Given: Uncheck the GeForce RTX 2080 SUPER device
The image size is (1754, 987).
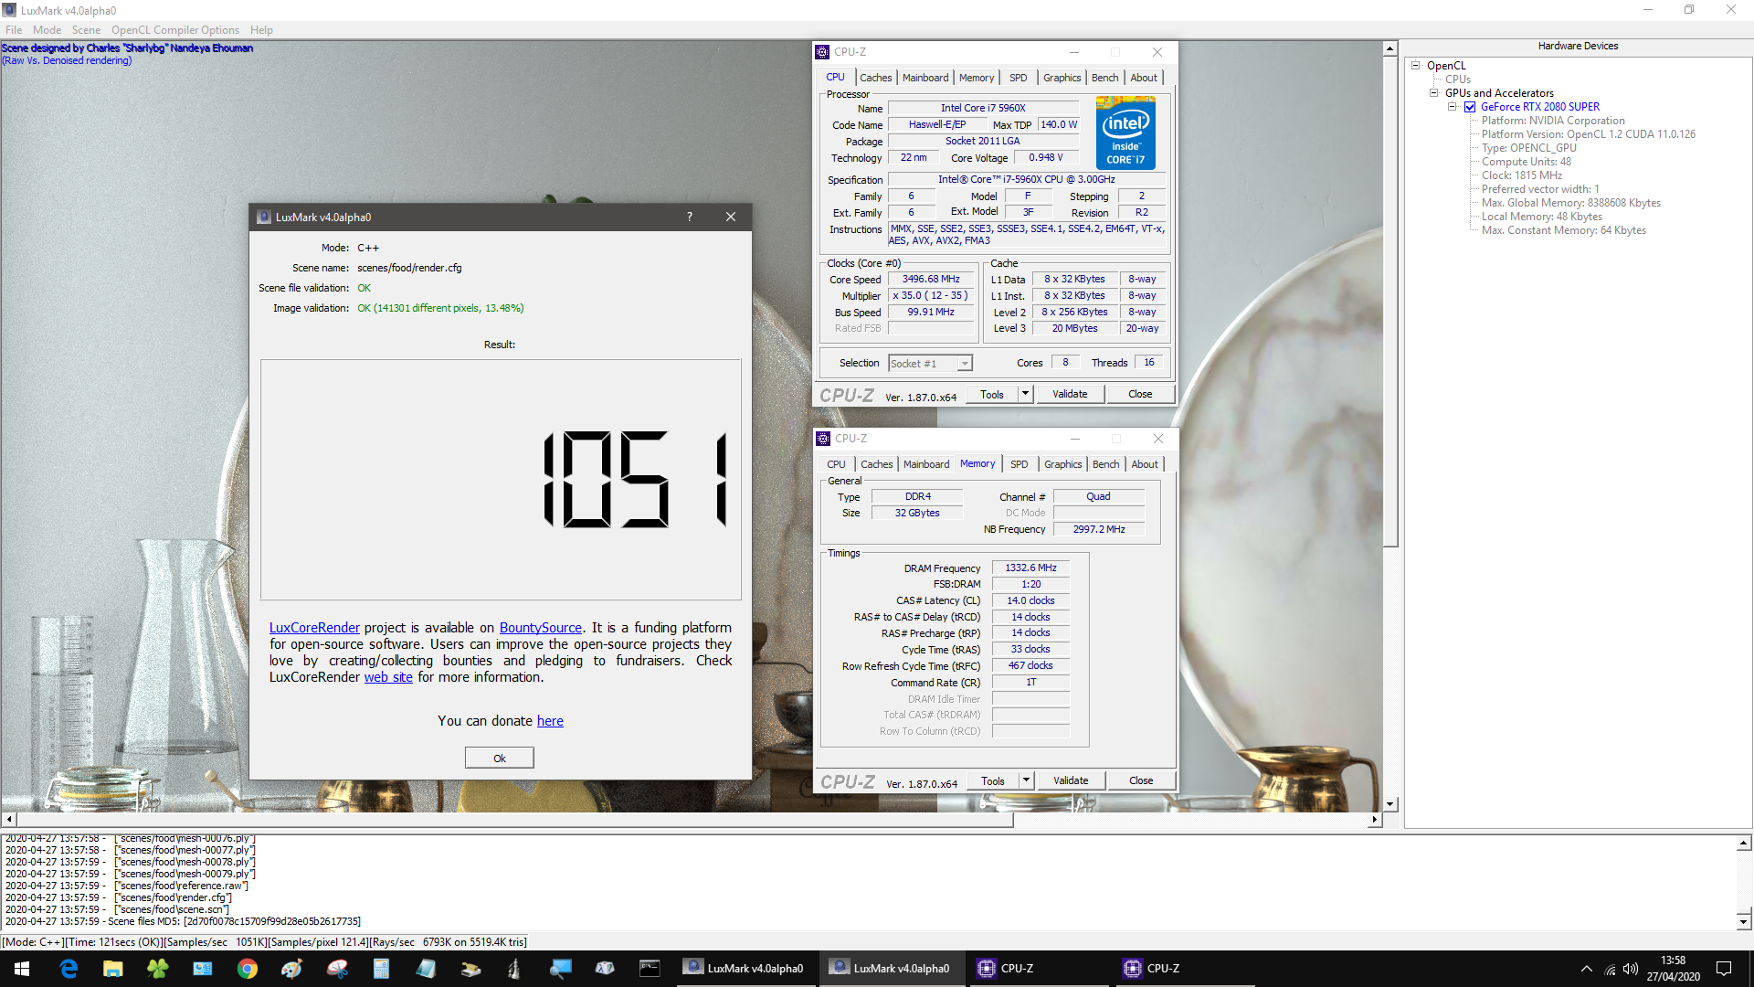Looking at the screenshot, I should pyautogui.click(x=1470, y=107).
